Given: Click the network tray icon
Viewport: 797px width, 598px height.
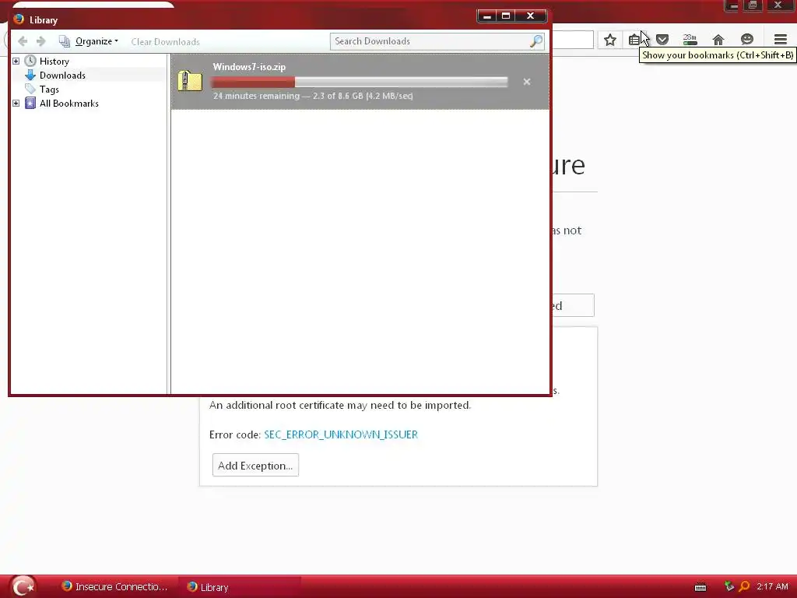Looking at the screenshot, I should [729, 586].
